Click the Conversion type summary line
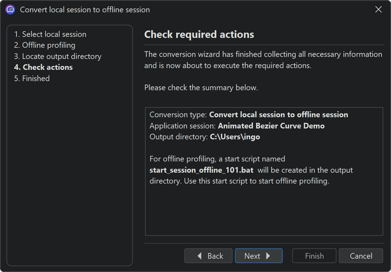This screenshot has height=272, width=391. [x=248, y=115]
